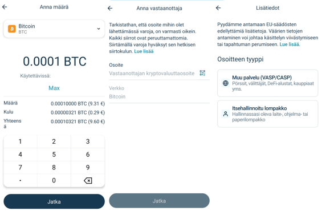Image resolution: width=322 pixels, height=211 pixels.
Task: Click the Verkko Bitcoin network field
Action: (159, 92)
